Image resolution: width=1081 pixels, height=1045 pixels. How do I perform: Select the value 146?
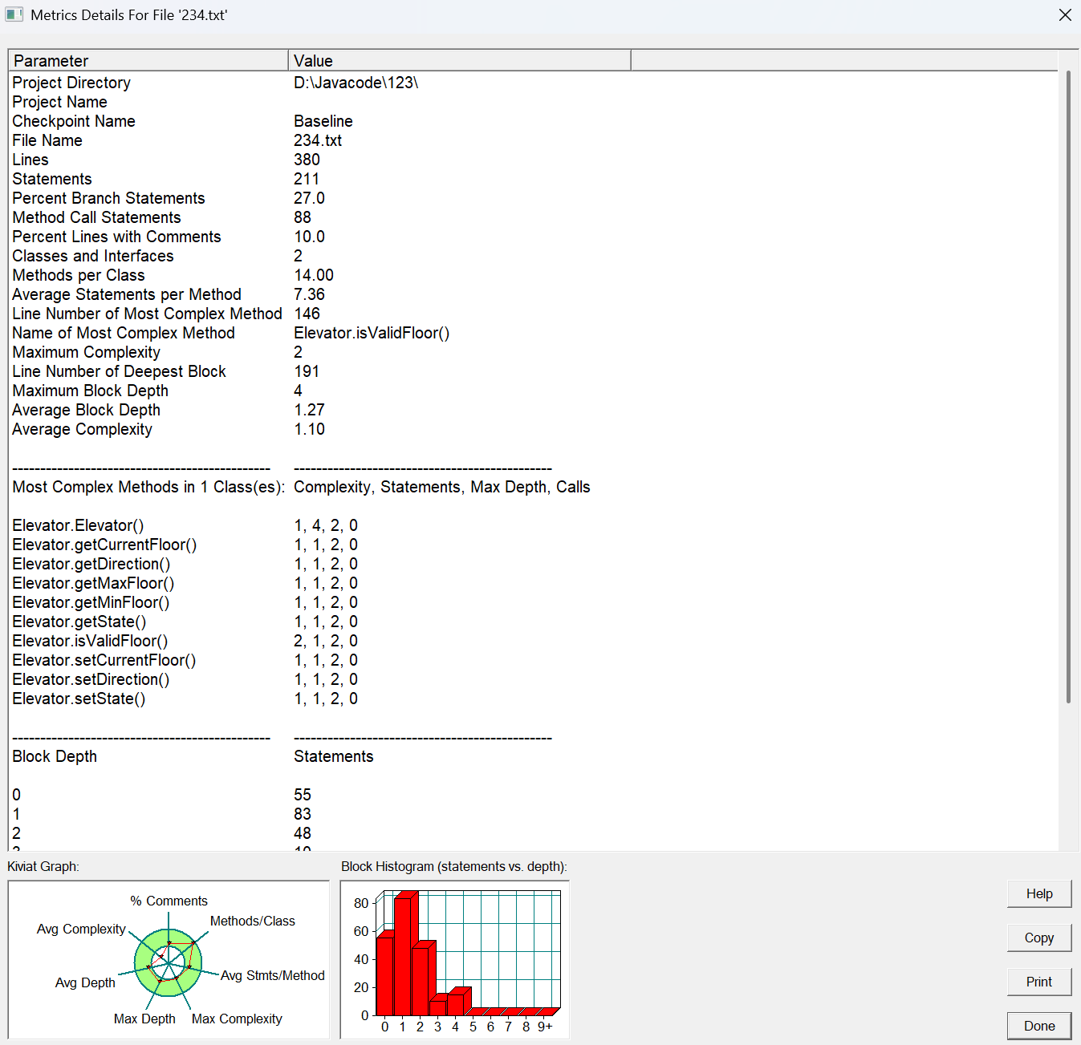pyautogui.click(x=307, y=314)
